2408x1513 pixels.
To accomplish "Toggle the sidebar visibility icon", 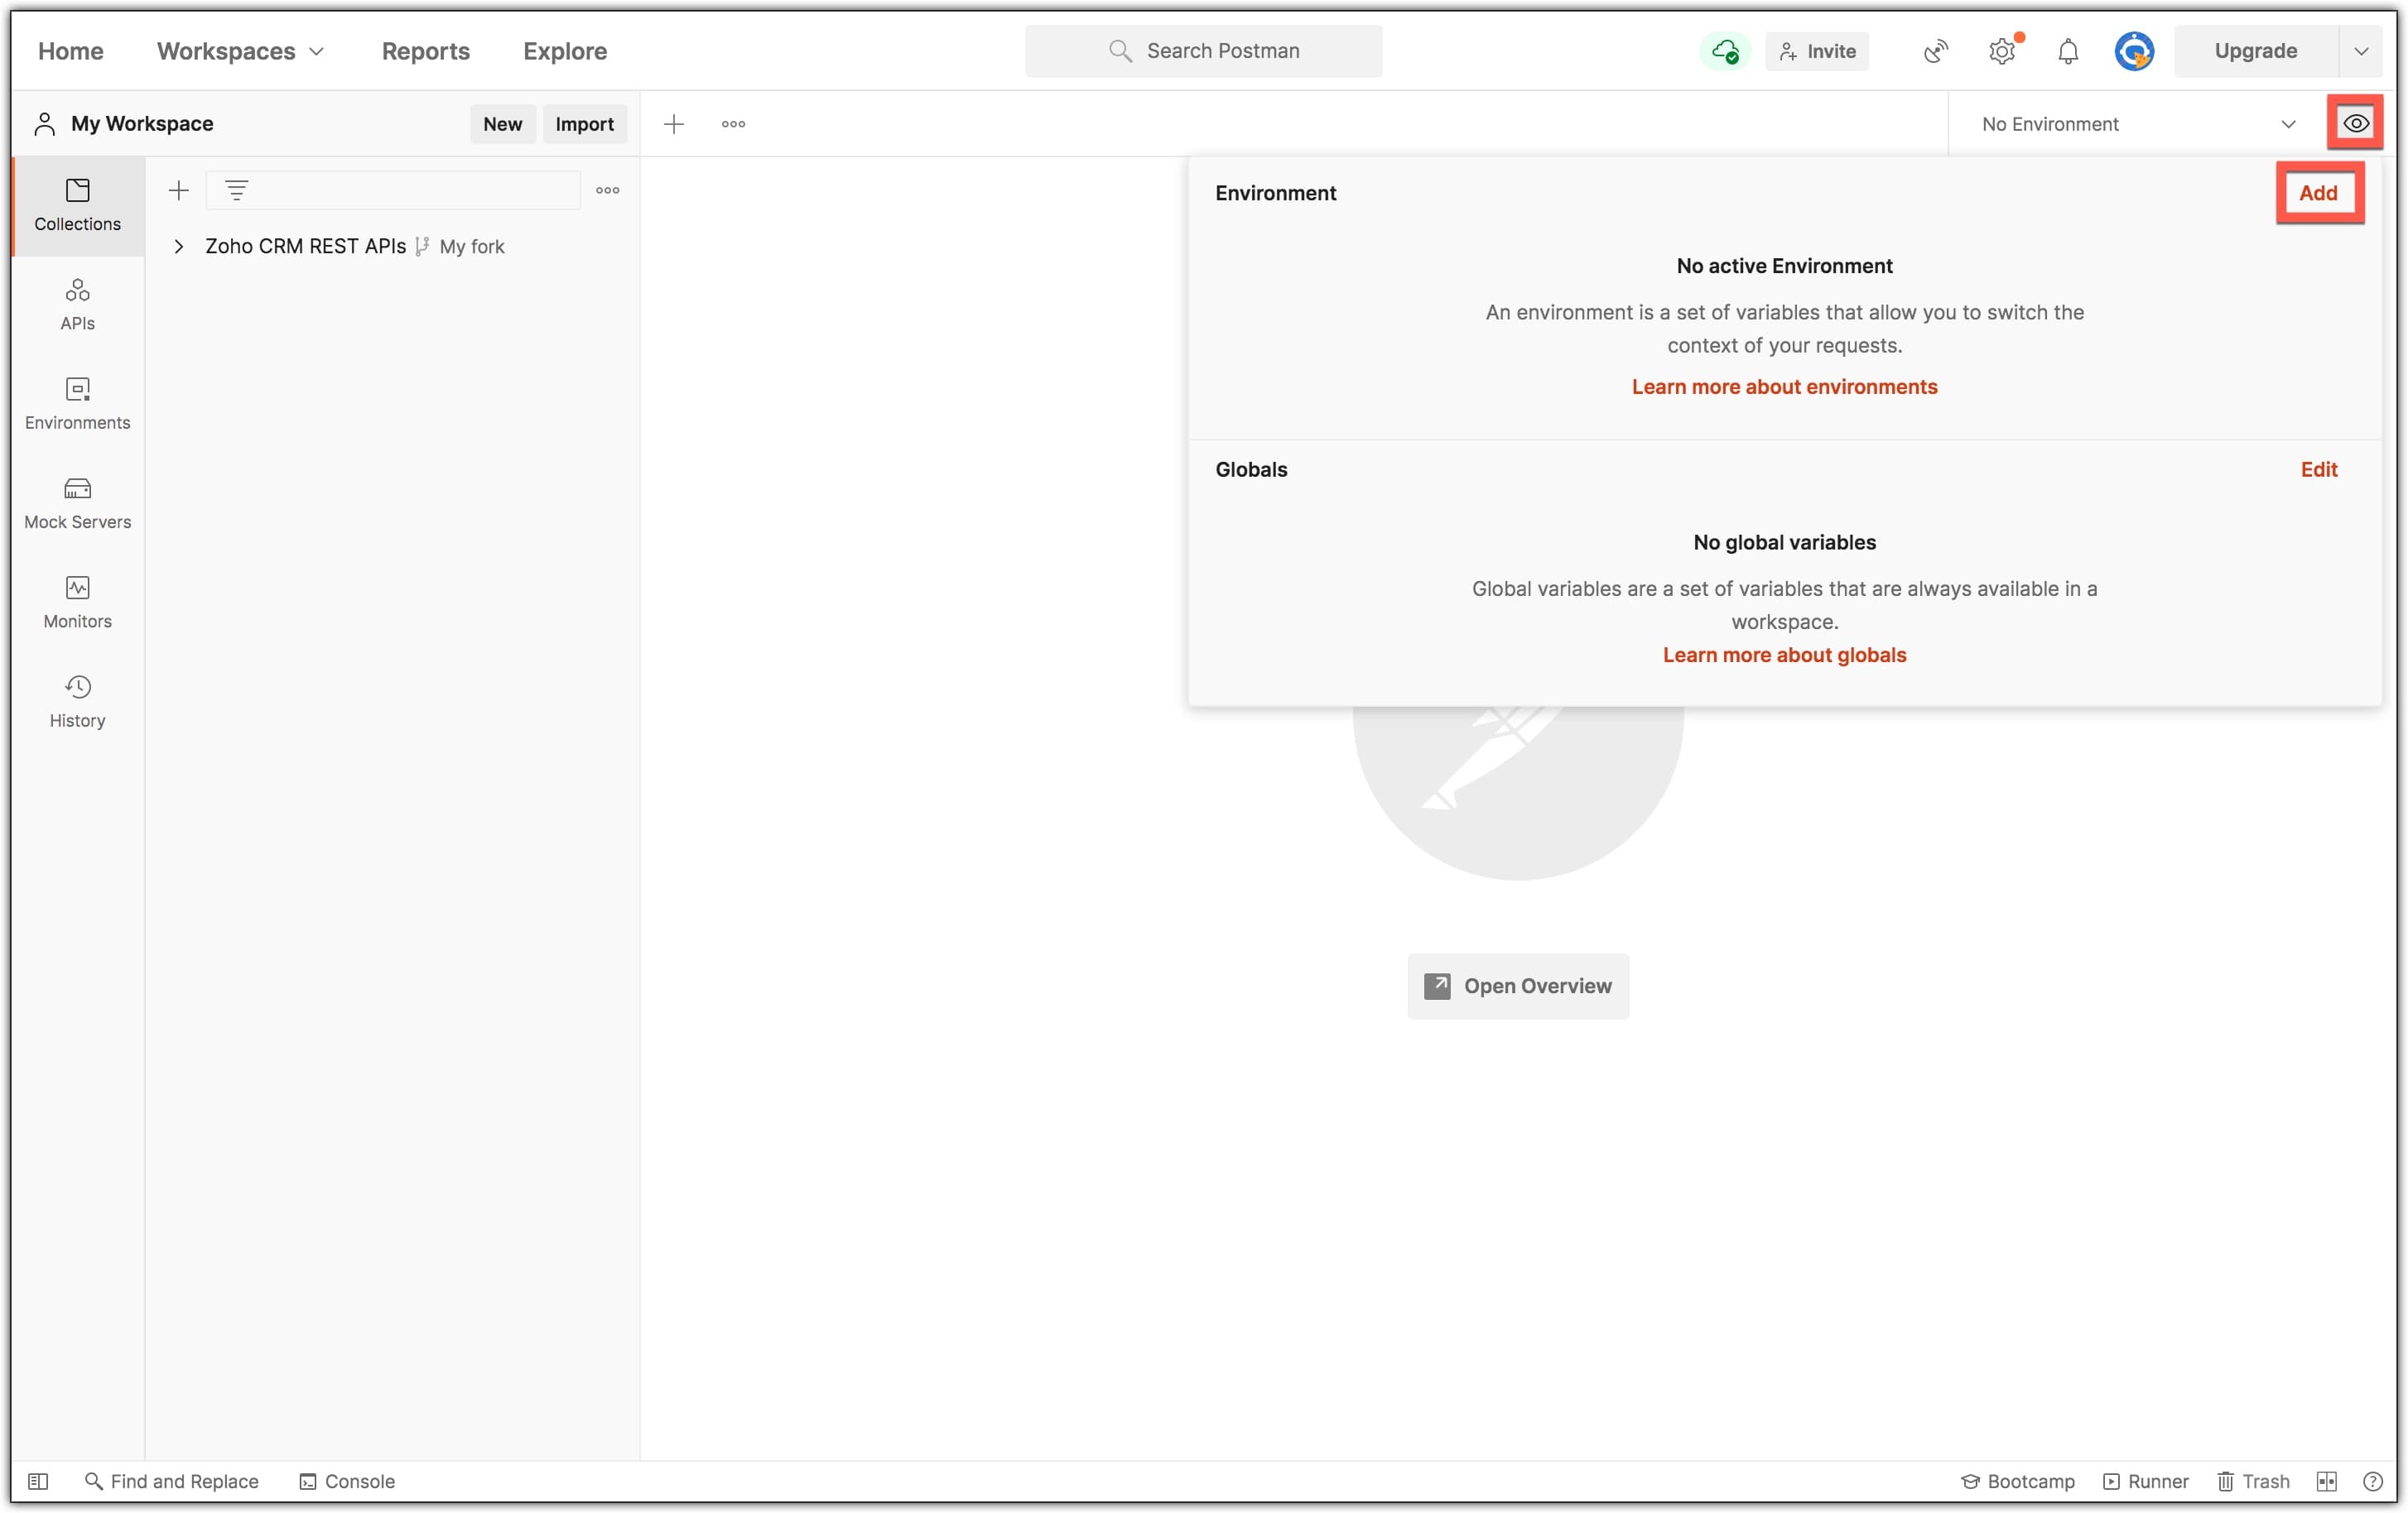I will [x=38, y=1481].
